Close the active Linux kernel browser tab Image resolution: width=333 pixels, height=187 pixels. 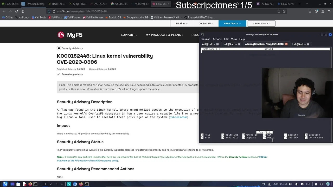168,4
